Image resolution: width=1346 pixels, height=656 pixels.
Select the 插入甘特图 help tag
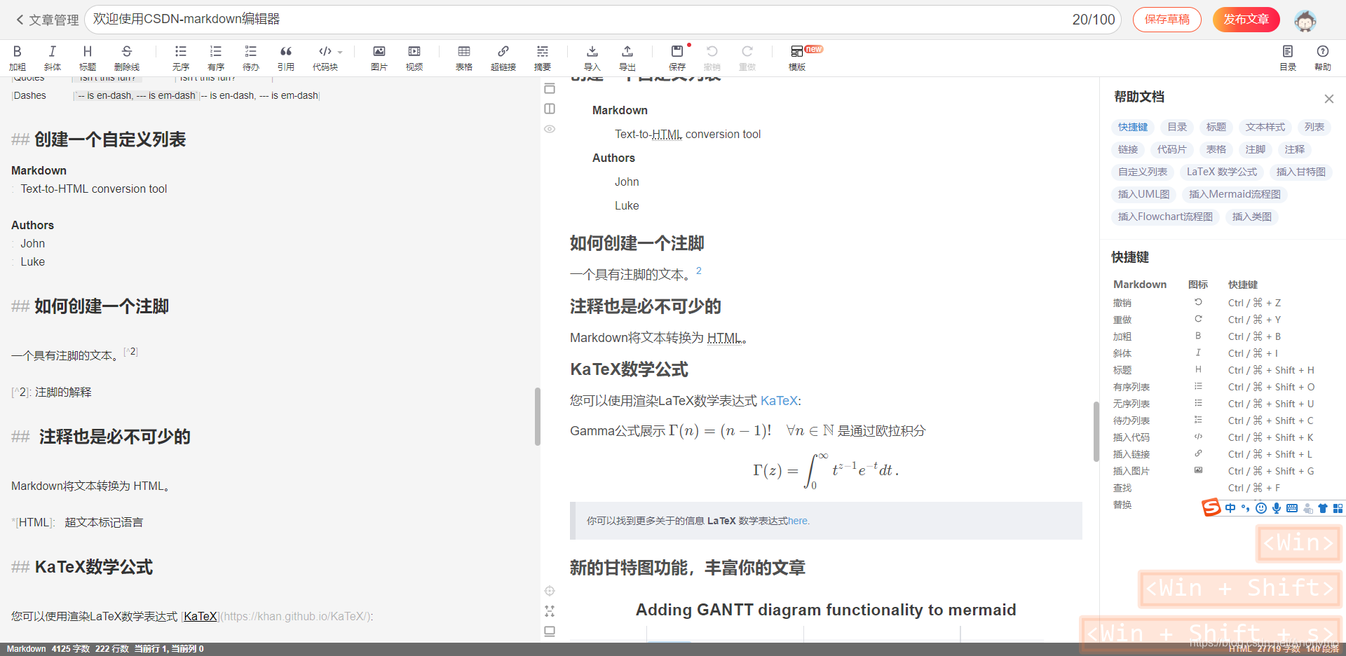pos(1301,172)
